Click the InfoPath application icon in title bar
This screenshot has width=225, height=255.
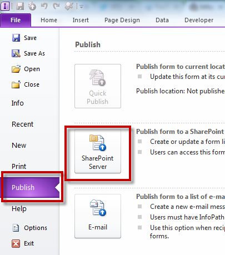point(5,6)
